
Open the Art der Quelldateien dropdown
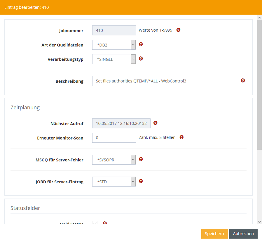click(114, 45)
